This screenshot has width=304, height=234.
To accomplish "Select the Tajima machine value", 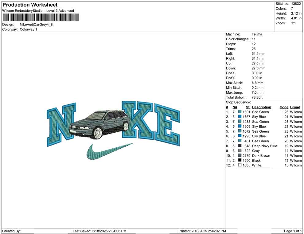I will 257,34.
